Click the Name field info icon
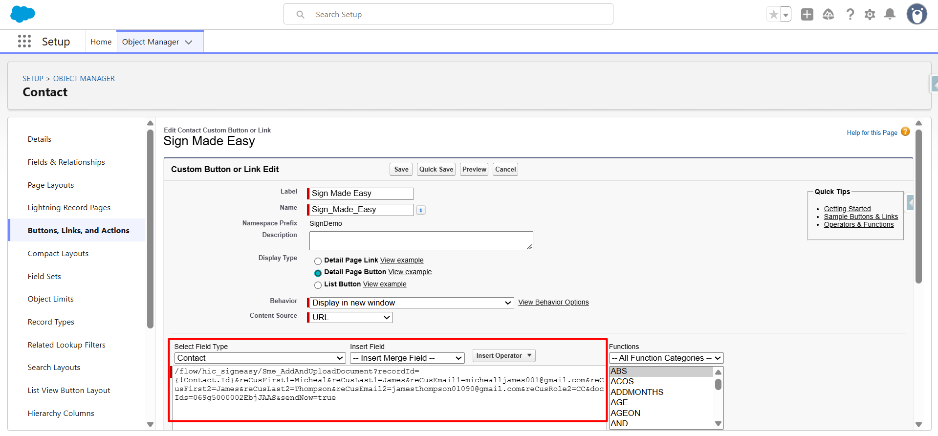The image size is (938, 436). (x=420, y=210)
